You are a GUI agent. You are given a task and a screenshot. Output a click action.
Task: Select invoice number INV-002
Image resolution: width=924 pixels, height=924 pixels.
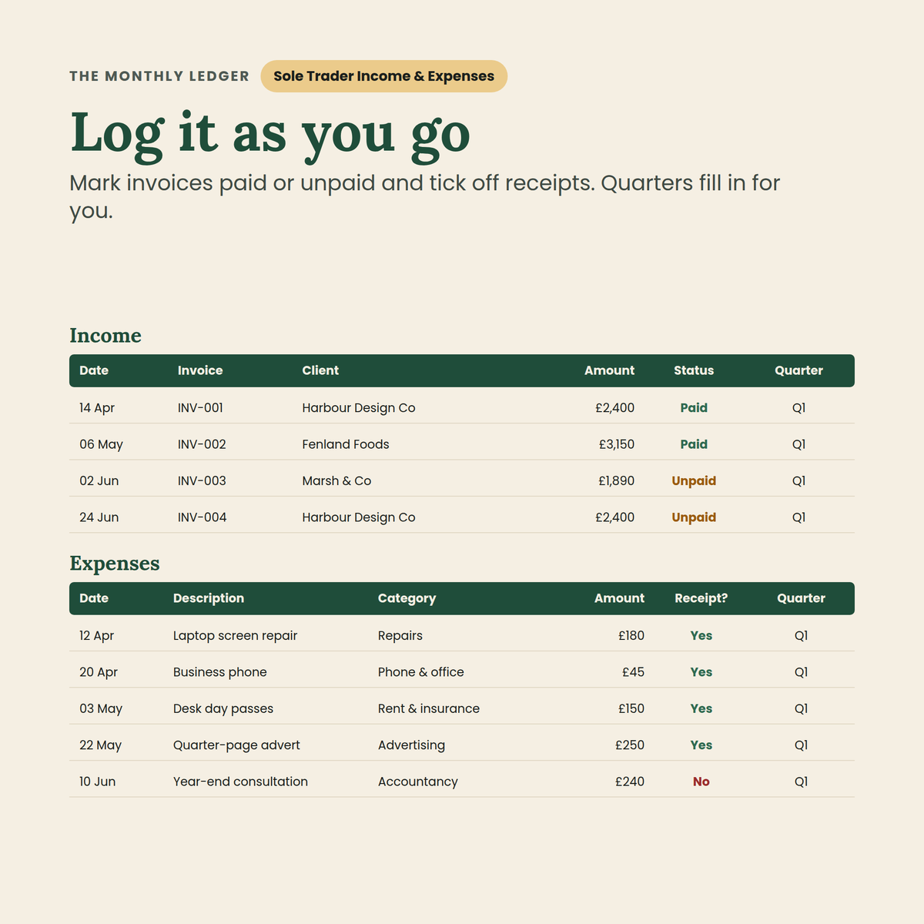202,444
